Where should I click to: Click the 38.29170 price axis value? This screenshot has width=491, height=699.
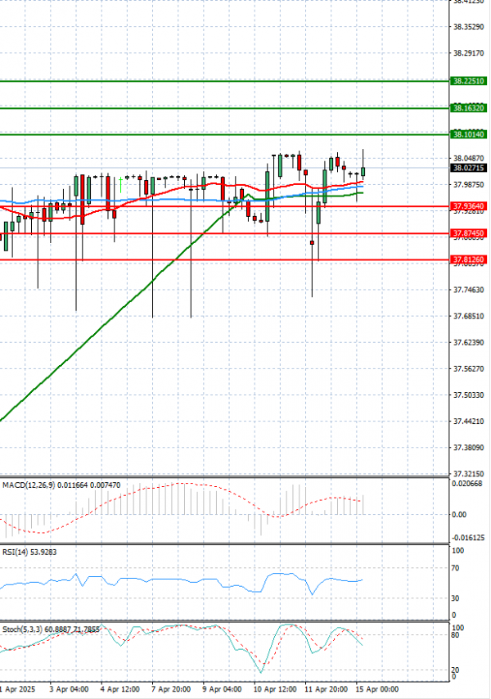click(x=468, y=53)
